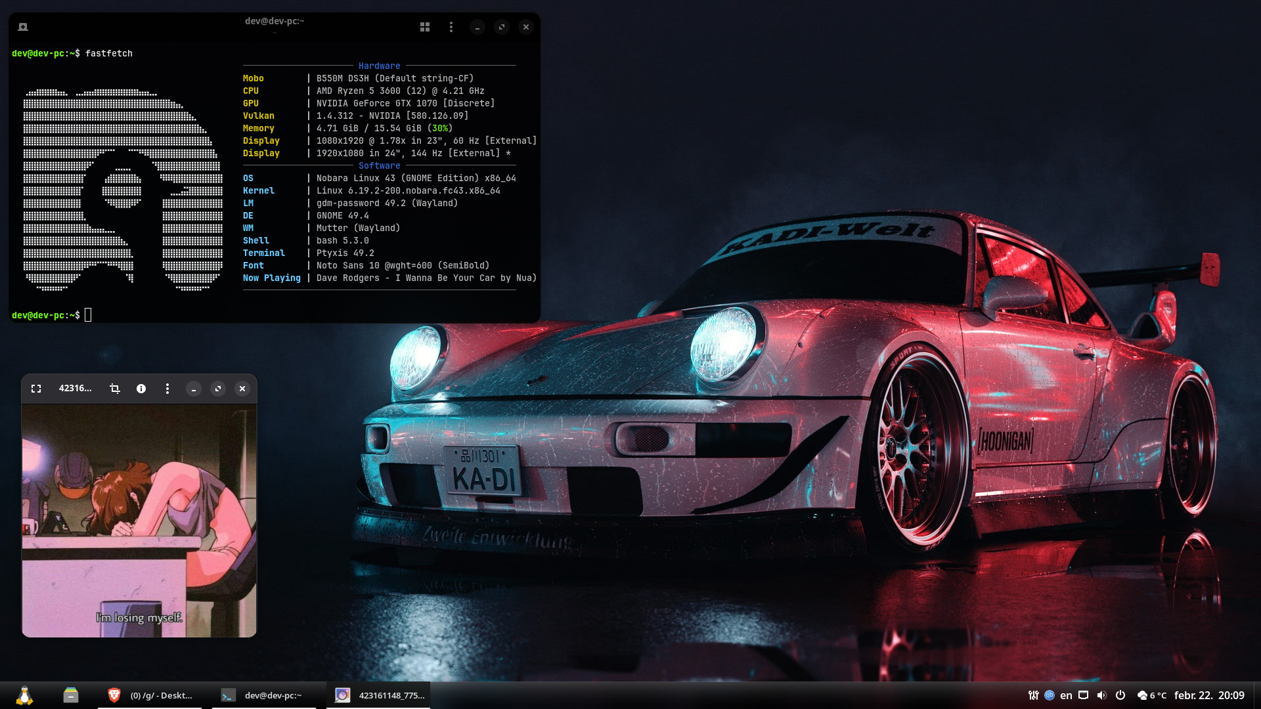Click the displayed anime image

(x=139, y=520)
